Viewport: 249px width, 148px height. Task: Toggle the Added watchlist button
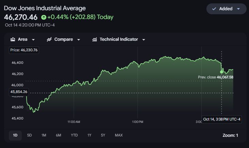(226, 9)
